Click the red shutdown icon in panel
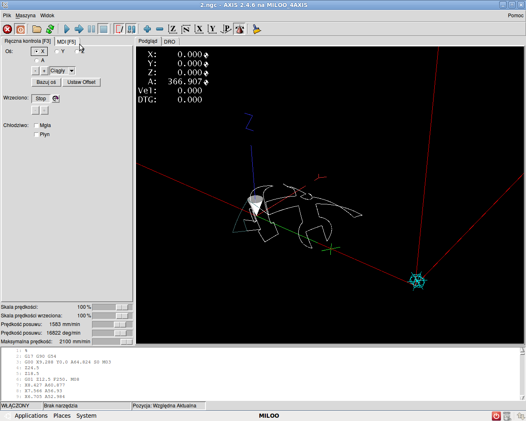Viewport: 526px width, 421px height. 496,416
